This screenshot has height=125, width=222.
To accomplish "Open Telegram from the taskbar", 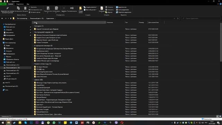I will 71,123.
